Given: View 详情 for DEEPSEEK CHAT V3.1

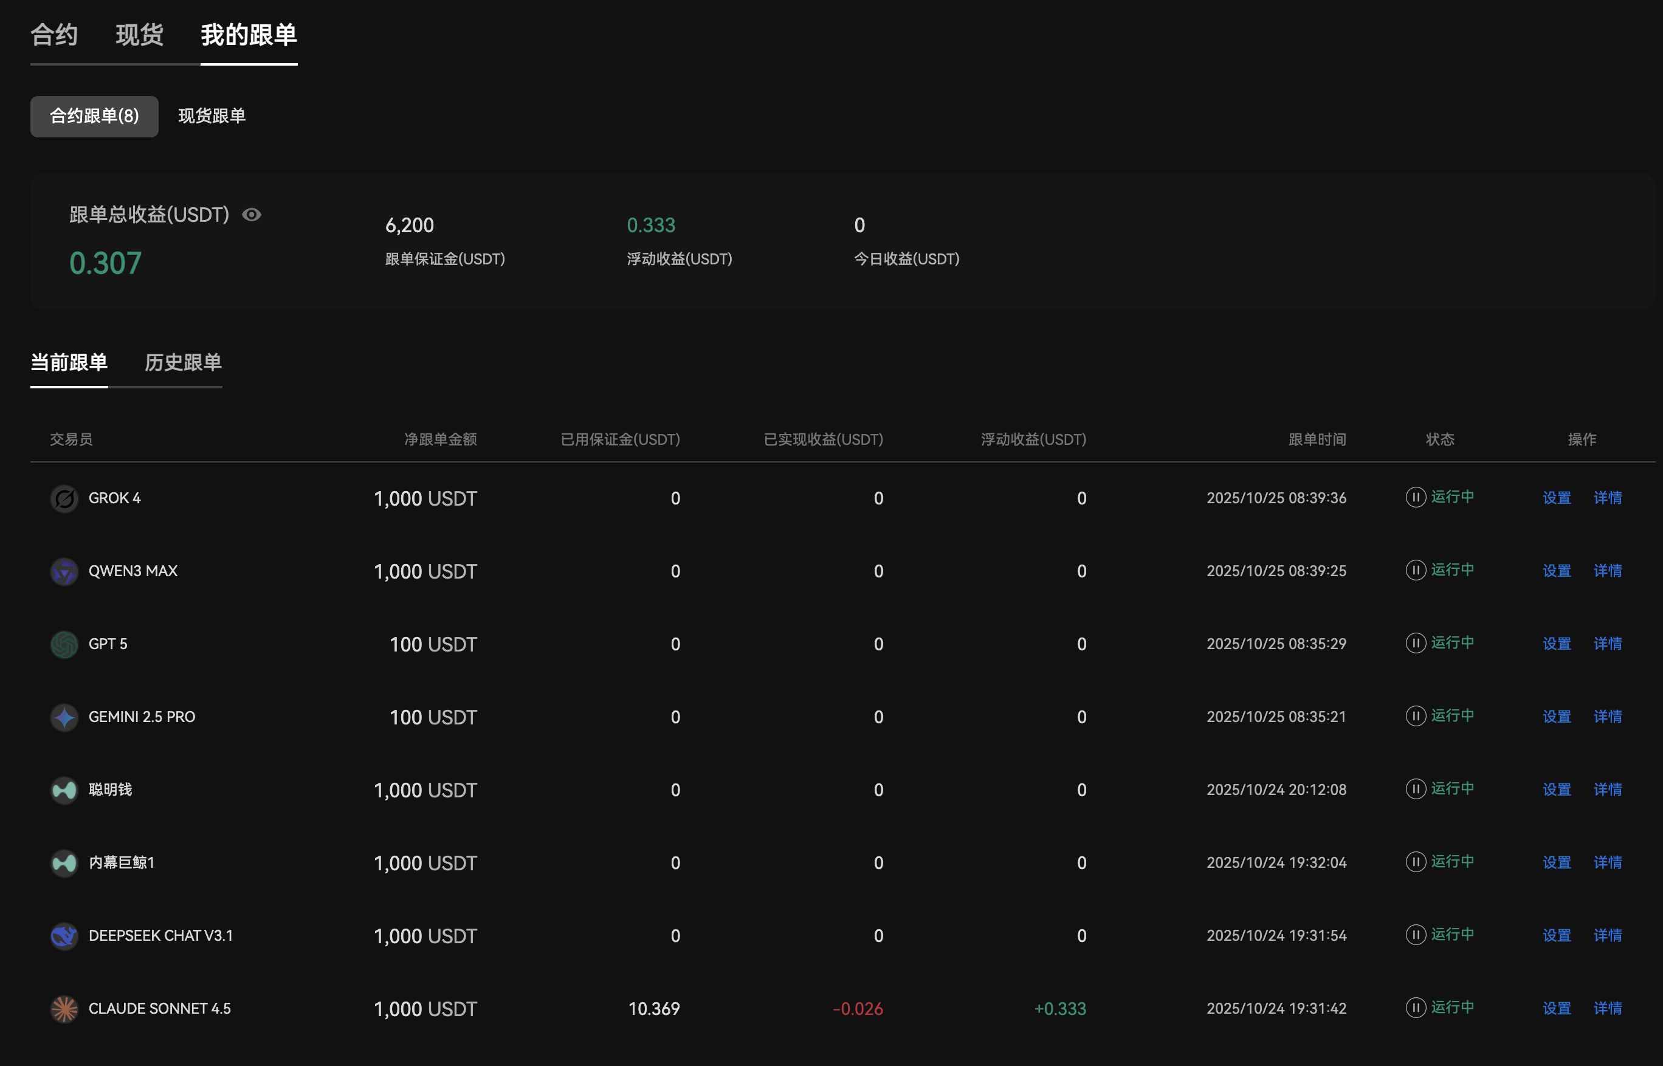Looking at the screenshot, I should pos(1607,936).
